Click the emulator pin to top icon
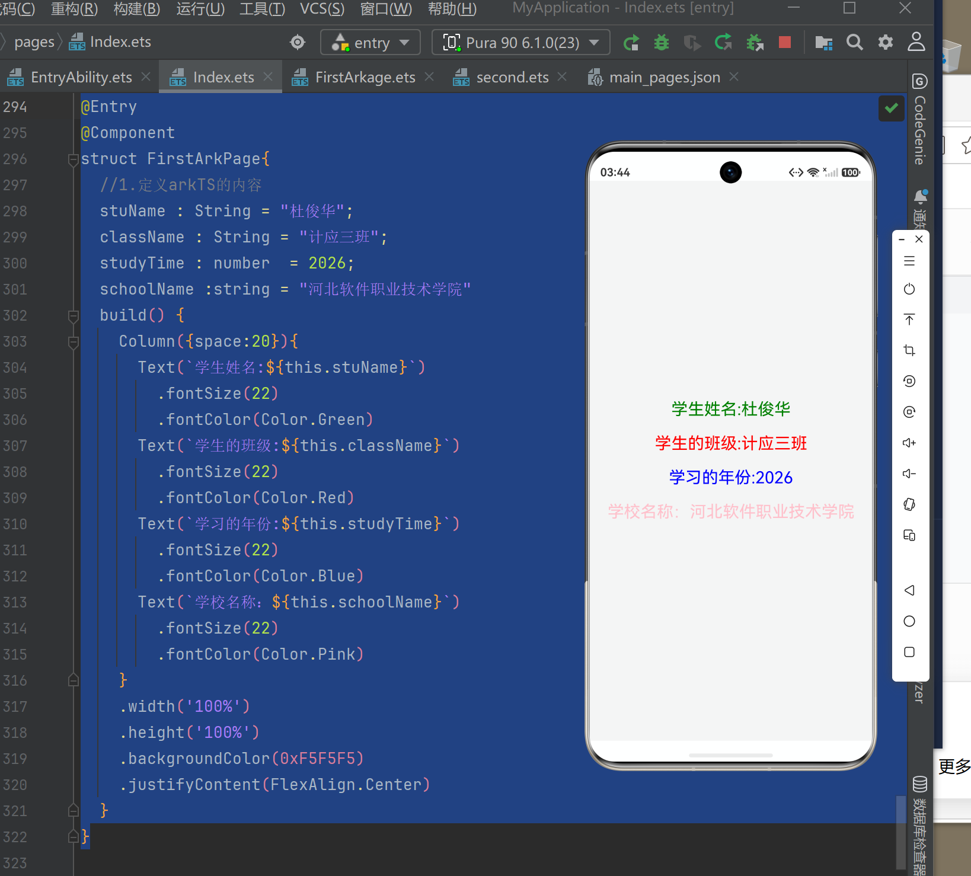The image size is (971, 876). (909, 319)
